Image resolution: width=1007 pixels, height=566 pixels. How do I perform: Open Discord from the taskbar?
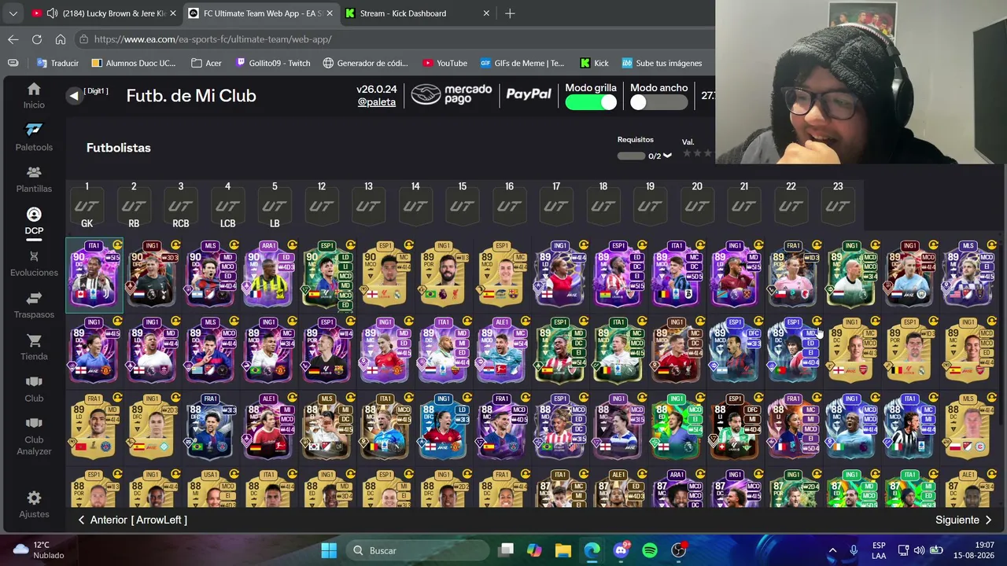tap(621, 550)
